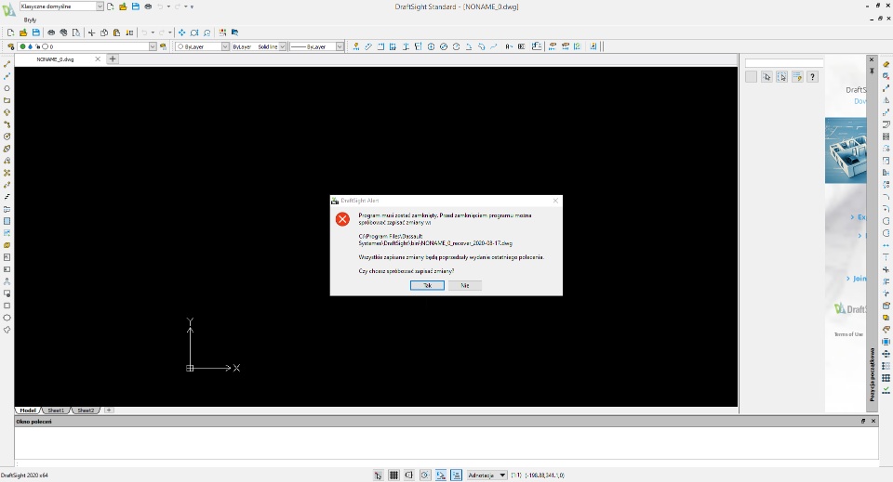Click the Join link in home pane
Screen dimensions: 893x482
(859, 279)
